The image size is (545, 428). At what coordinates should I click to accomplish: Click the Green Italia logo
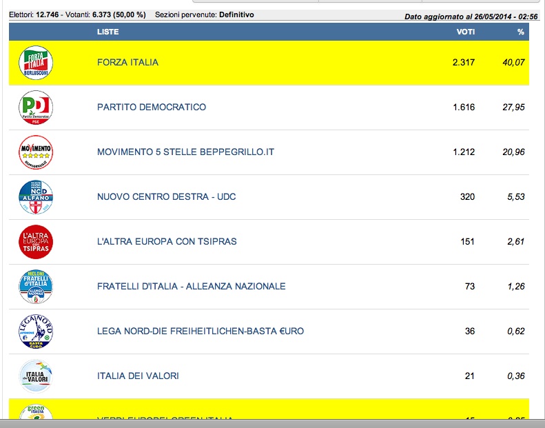coord(36,412)
